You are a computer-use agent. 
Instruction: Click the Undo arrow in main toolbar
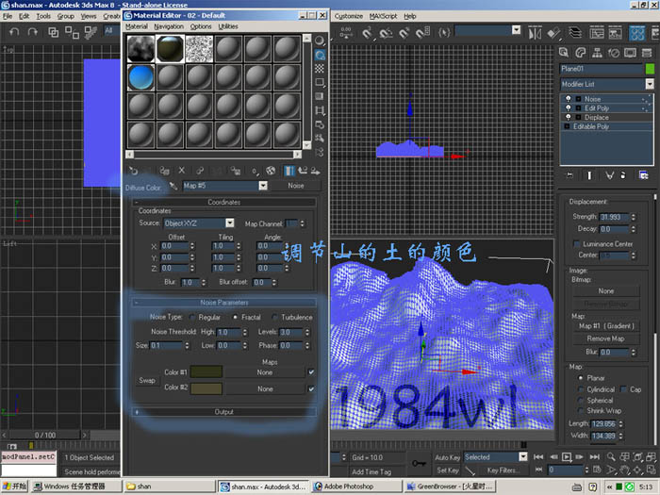coord(14,32)
